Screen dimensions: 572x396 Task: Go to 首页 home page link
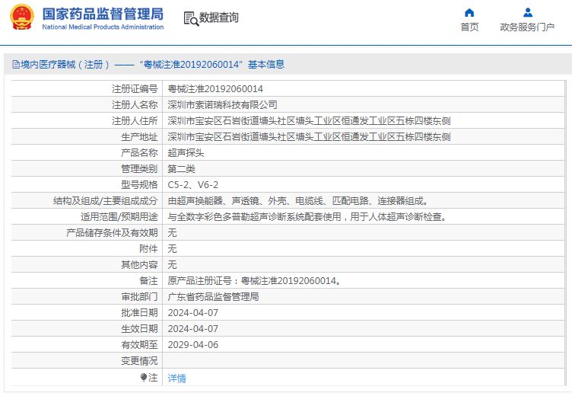point(469,27)
